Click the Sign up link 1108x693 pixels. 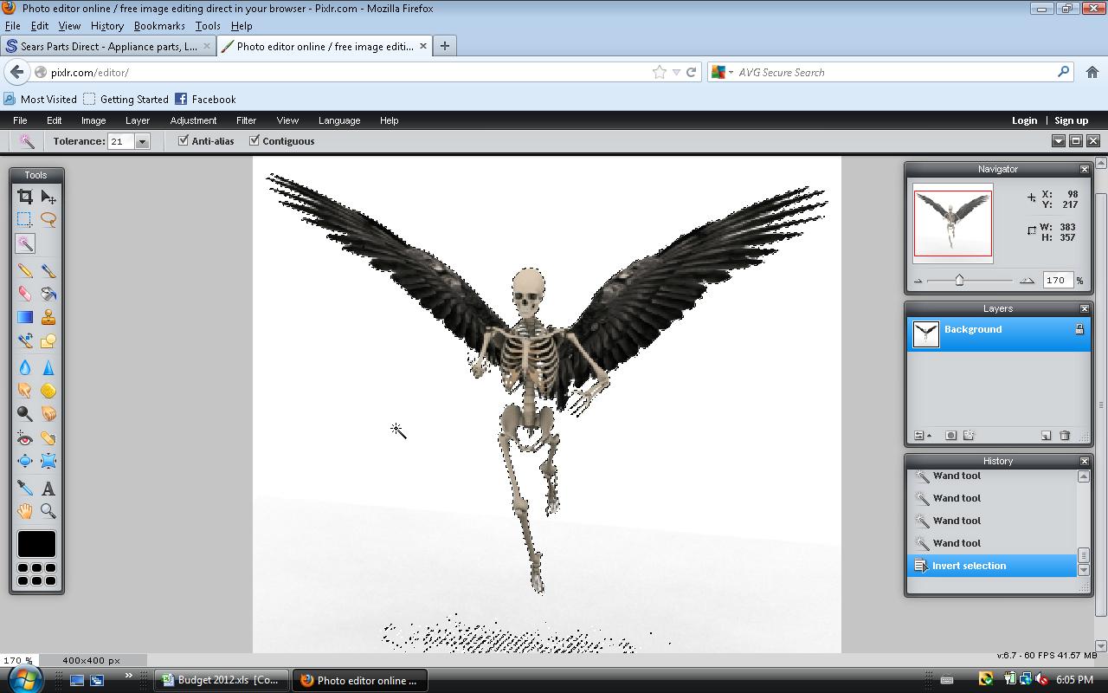pos(1071,120)
